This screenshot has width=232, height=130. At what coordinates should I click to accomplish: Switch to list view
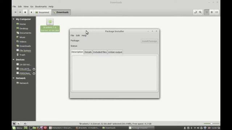coord(212,12)
